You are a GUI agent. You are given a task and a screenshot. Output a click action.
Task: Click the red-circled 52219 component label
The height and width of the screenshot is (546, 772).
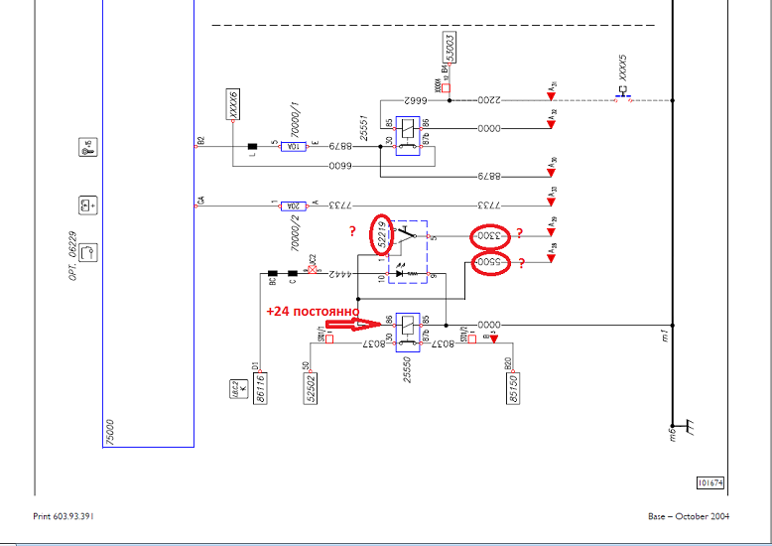[x=382, y=234]
